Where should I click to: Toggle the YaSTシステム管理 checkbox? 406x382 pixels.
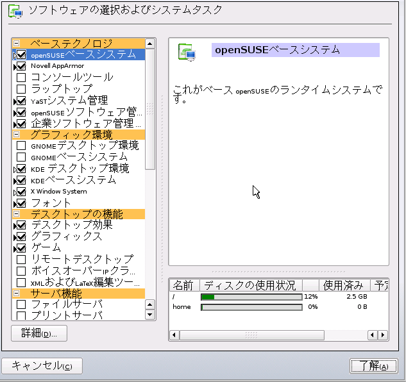[x=21, y=101]
